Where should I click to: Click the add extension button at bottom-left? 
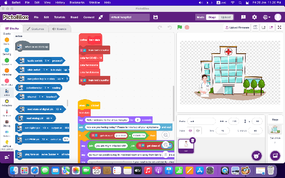pyautogui.click(x=7, y=157)
